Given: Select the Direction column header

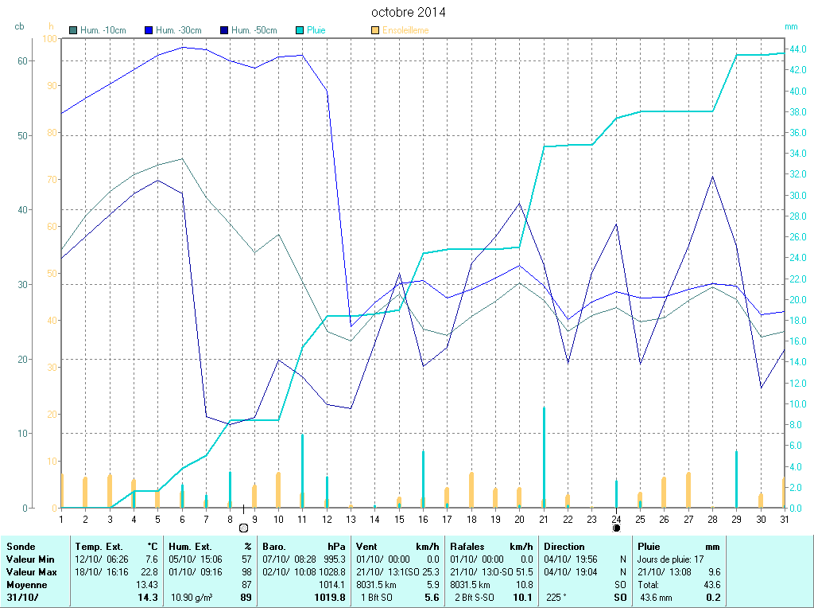Looking at the screenshot, I should 564,547.
